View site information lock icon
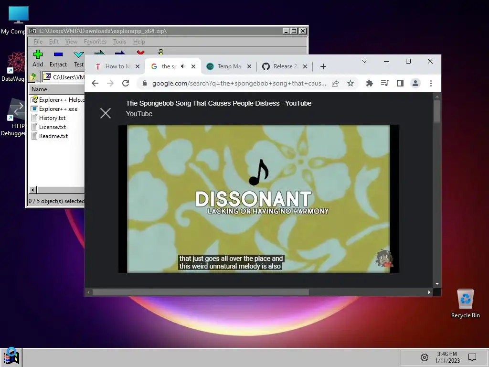This screenshot has width=489, height=367. [x=144, y=83]
